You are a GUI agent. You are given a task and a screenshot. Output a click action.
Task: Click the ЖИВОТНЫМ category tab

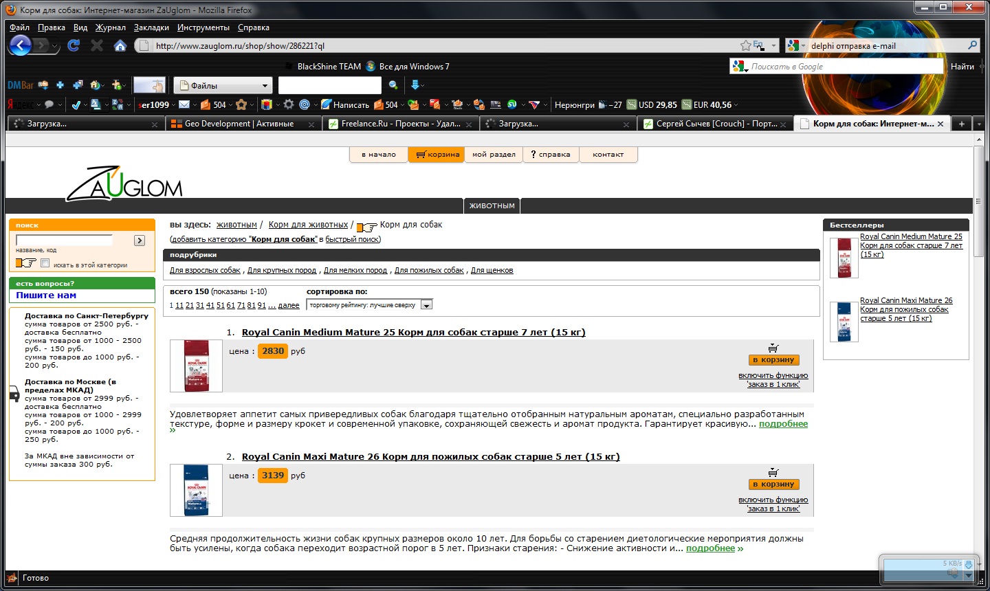click(x=492, y=205)
